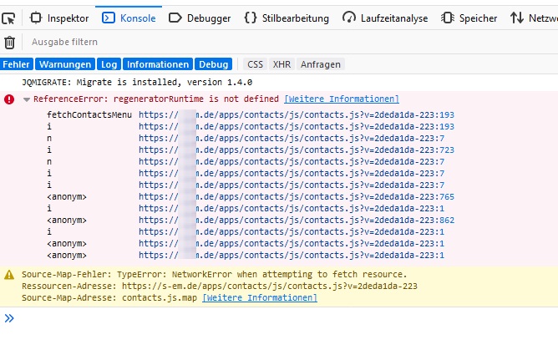558x350 pixels.
Task: Click the yellow warning icon in Source-Map message
Action: (9, 275)
